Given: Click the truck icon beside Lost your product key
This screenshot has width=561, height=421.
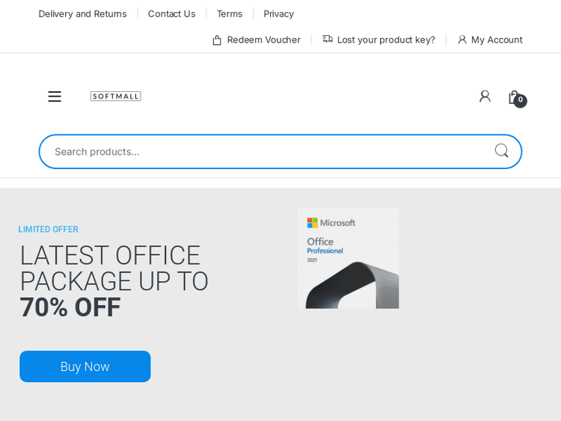Looking at the screenshot, I should [x=328, y=40].
